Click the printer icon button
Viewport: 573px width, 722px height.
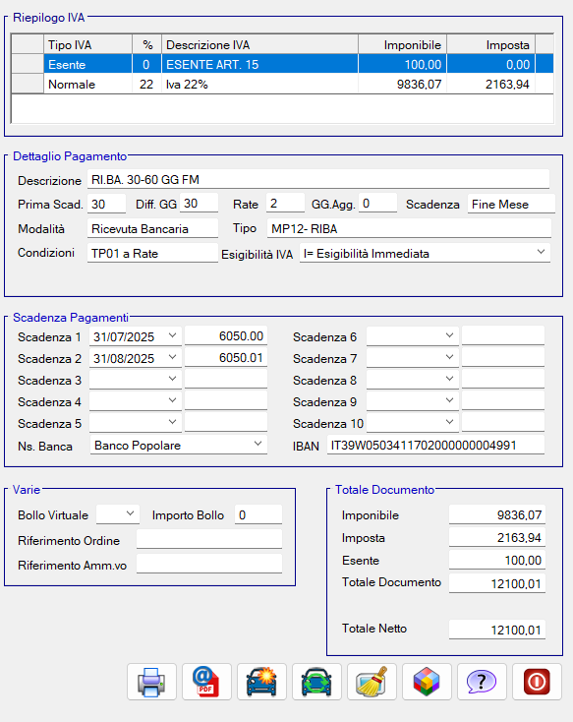click(151, 682)
